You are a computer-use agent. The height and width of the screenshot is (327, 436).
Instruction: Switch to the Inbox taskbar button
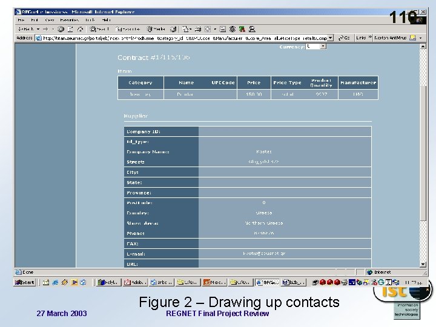[161, 283]
